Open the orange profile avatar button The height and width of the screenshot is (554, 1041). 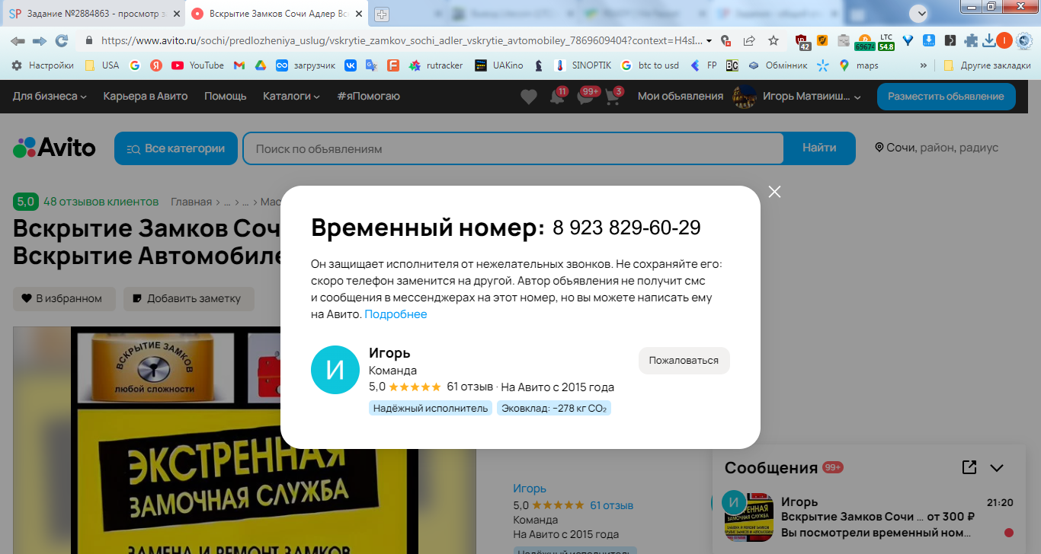coord(1004,40)
